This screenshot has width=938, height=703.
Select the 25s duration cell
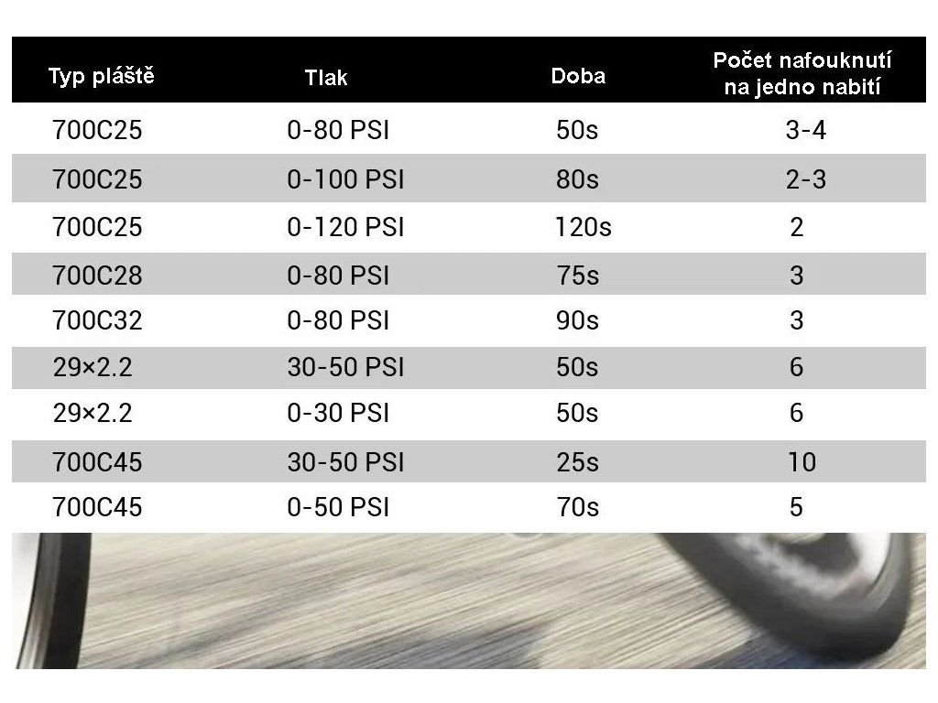coord(577,461)
